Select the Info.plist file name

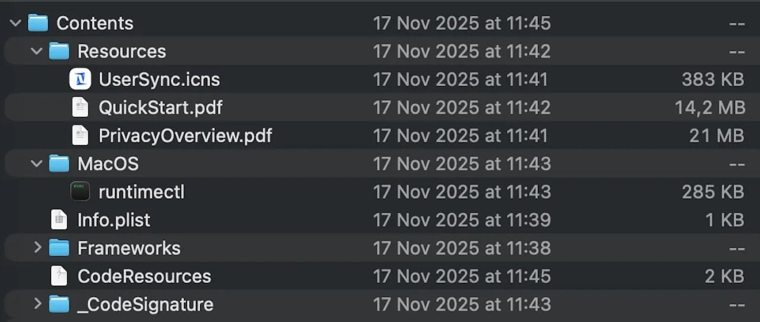pos(114,220)
